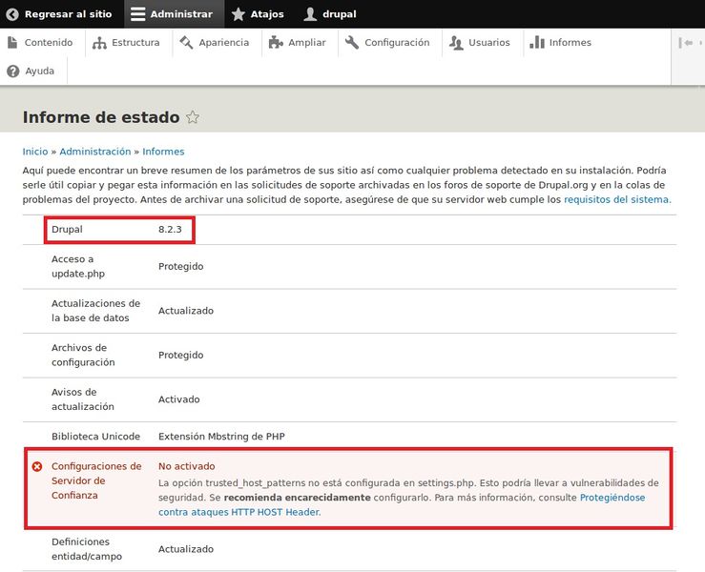Click the Ayuda question mark icon
This screenshot has width=705, height=572.
tap(13, 71)
